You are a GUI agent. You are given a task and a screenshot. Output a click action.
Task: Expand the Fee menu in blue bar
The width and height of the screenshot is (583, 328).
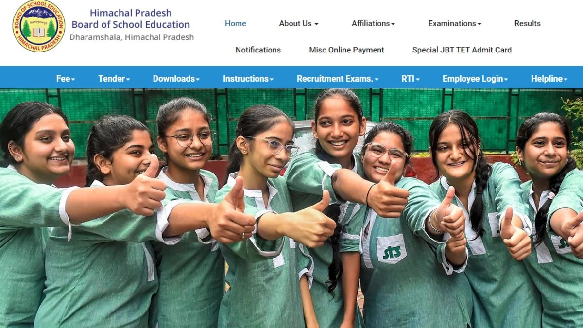[x=66, y=79]
